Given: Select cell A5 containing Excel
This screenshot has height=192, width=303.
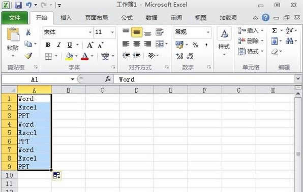Looking at the screenshot, I should point(34,133).
